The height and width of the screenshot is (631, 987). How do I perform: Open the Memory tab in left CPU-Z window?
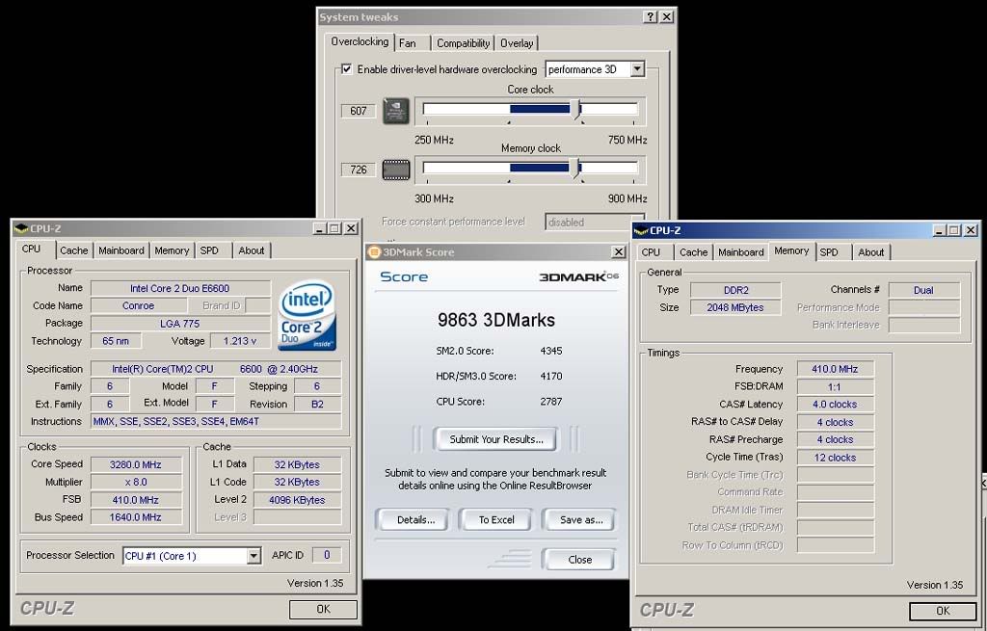point(172,250)
